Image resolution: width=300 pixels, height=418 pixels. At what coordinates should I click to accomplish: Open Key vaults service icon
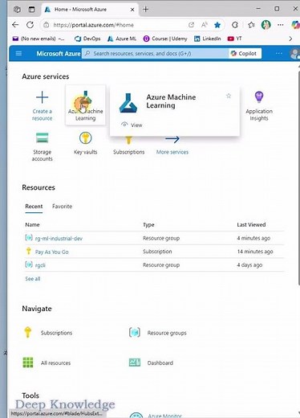[x=86, y=138]
